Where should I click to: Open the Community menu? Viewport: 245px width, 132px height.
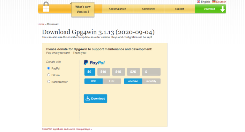pyautogui.click(x=148, y=9)
